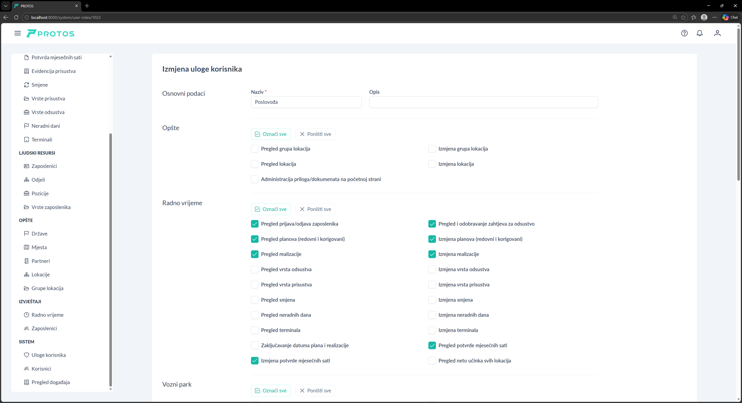Screen dimensions: 742x403
Task: Uncheck Izmjena realizacije permission
Action: [x=432, y=254]
